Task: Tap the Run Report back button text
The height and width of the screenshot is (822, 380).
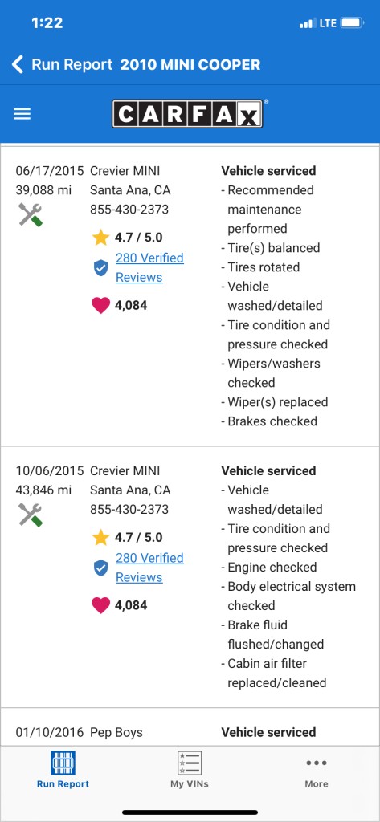Action: 72,65
